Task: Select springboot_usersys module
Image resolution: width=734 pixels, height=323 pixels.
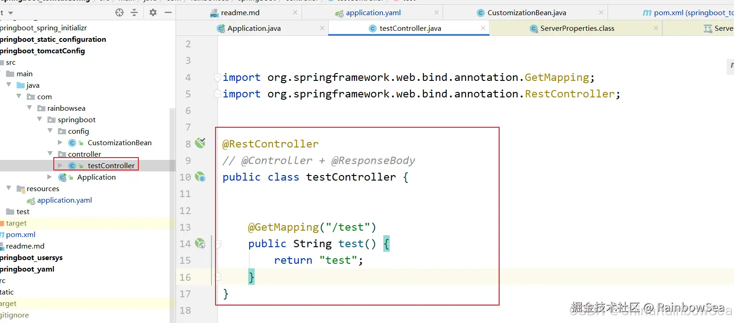Action: (x=31, y=257)
